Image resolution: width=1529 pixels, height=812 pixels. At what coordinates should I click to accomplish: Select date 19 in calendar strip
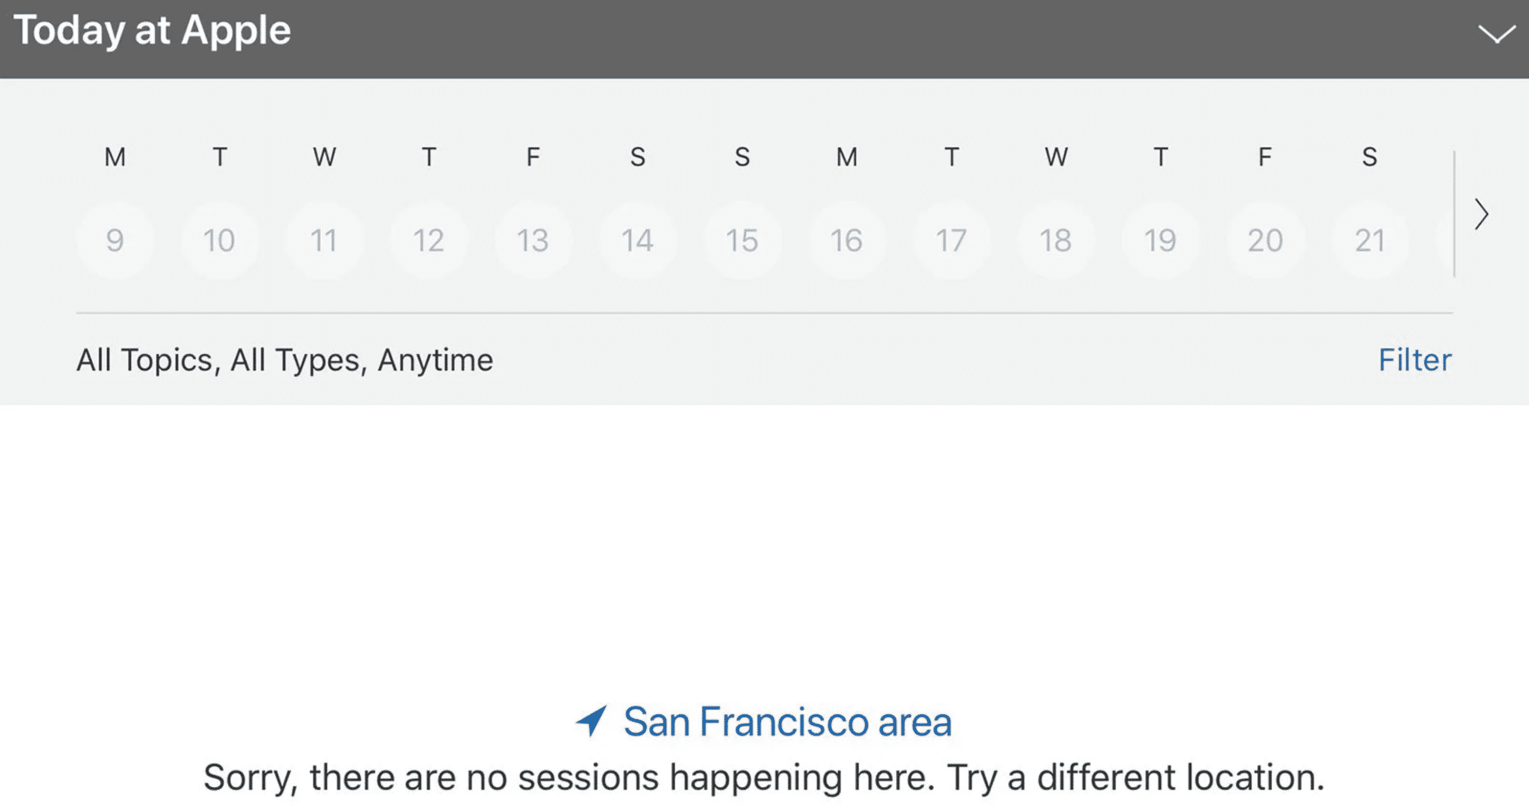click(x=1160, y=241)
